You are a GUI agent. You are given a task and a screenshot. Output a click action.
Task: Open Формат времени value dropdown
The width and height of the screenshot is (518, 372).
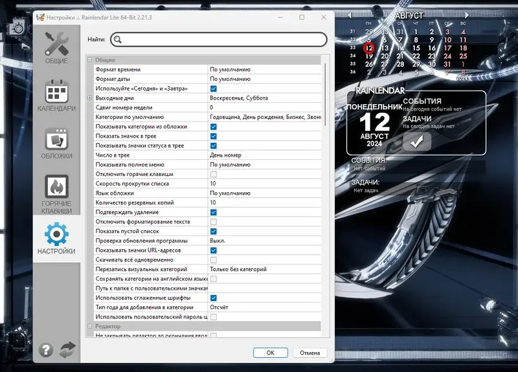coord(265,69)
